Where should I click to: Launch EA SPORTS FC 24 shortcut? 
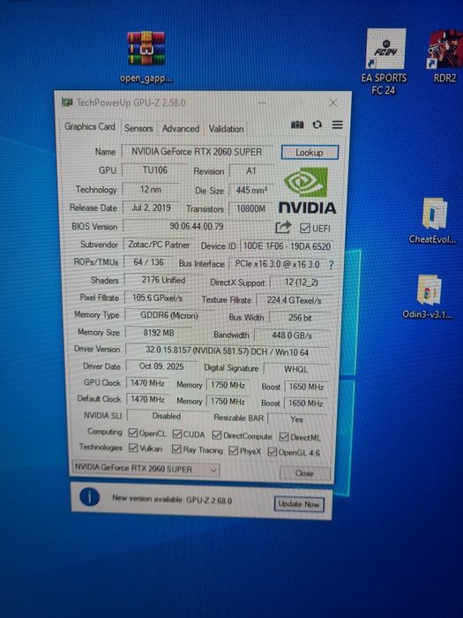click(x=385, y=62)
